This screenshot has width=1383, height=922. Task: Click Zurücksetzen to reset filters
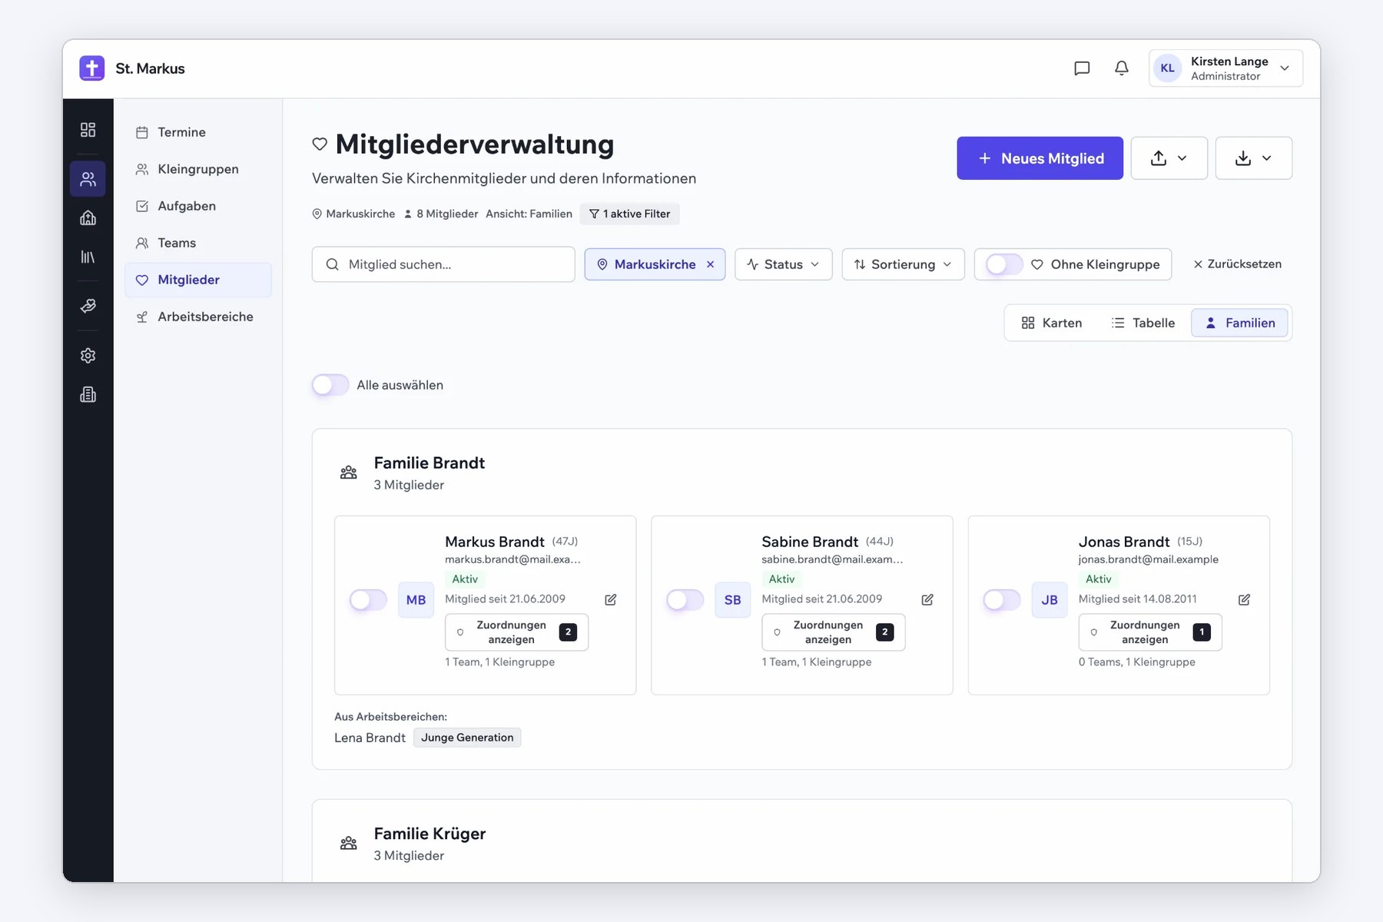point(1237,264)
